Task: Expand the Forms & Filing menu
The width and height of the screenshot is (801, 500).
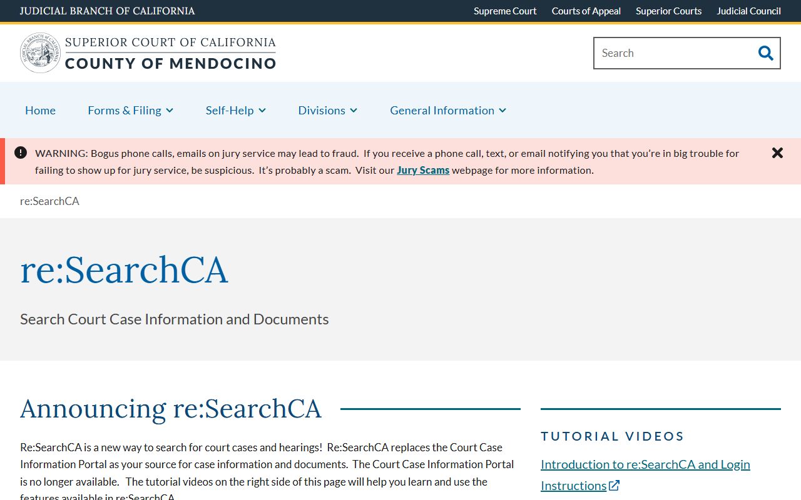Action: (130, 110)
